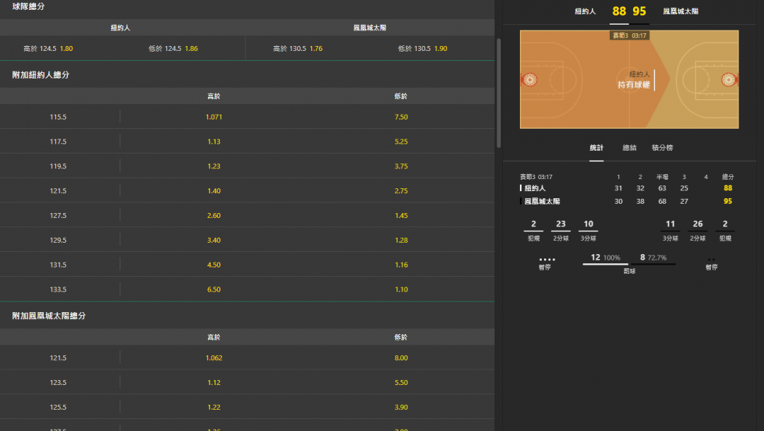Choose 低於 133.5 at 1.10

[x=401, y=289]
